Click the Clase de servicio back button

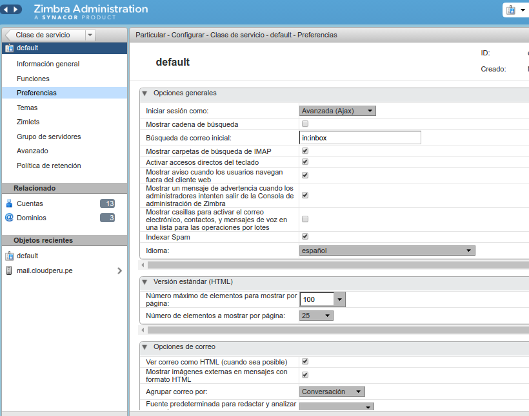(x=46, y=35)
